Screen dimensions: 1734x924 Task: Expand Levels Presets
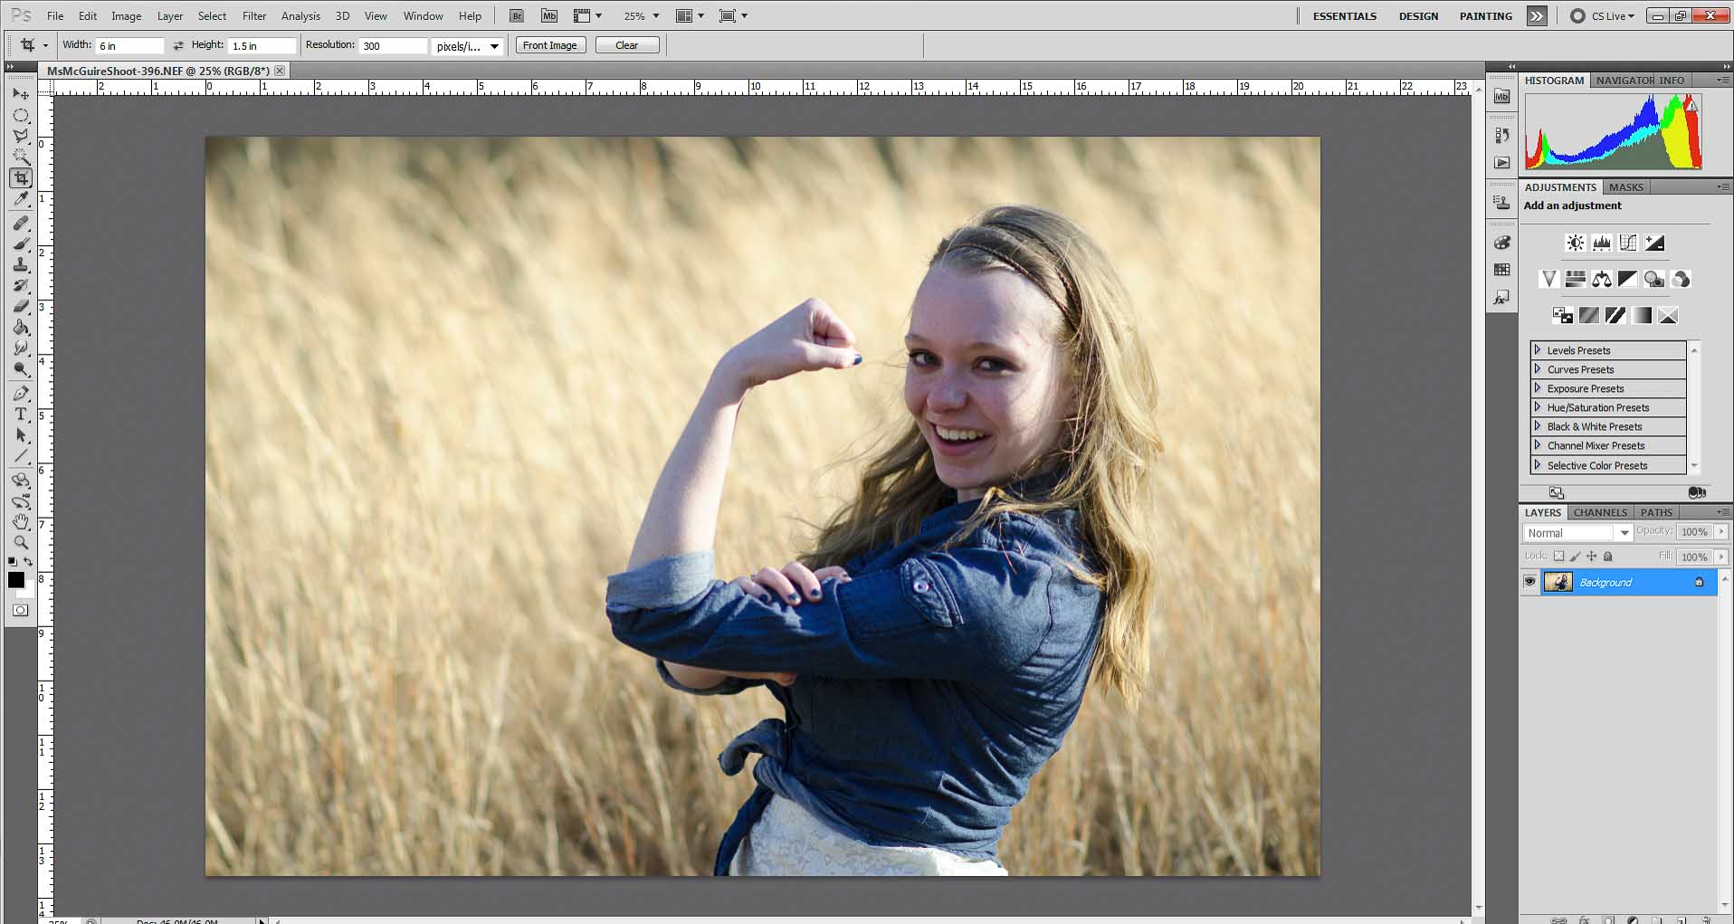[x=1537, y=350]
